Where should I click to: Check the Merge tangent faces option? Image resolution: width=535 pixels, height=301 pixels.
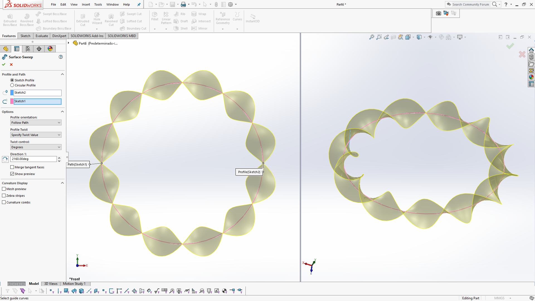(x=12, y=167)
